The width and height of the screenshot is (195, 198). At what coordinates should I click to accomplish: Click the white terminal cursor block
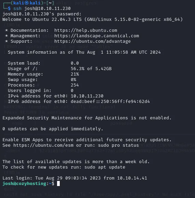[x=58, y=184]
